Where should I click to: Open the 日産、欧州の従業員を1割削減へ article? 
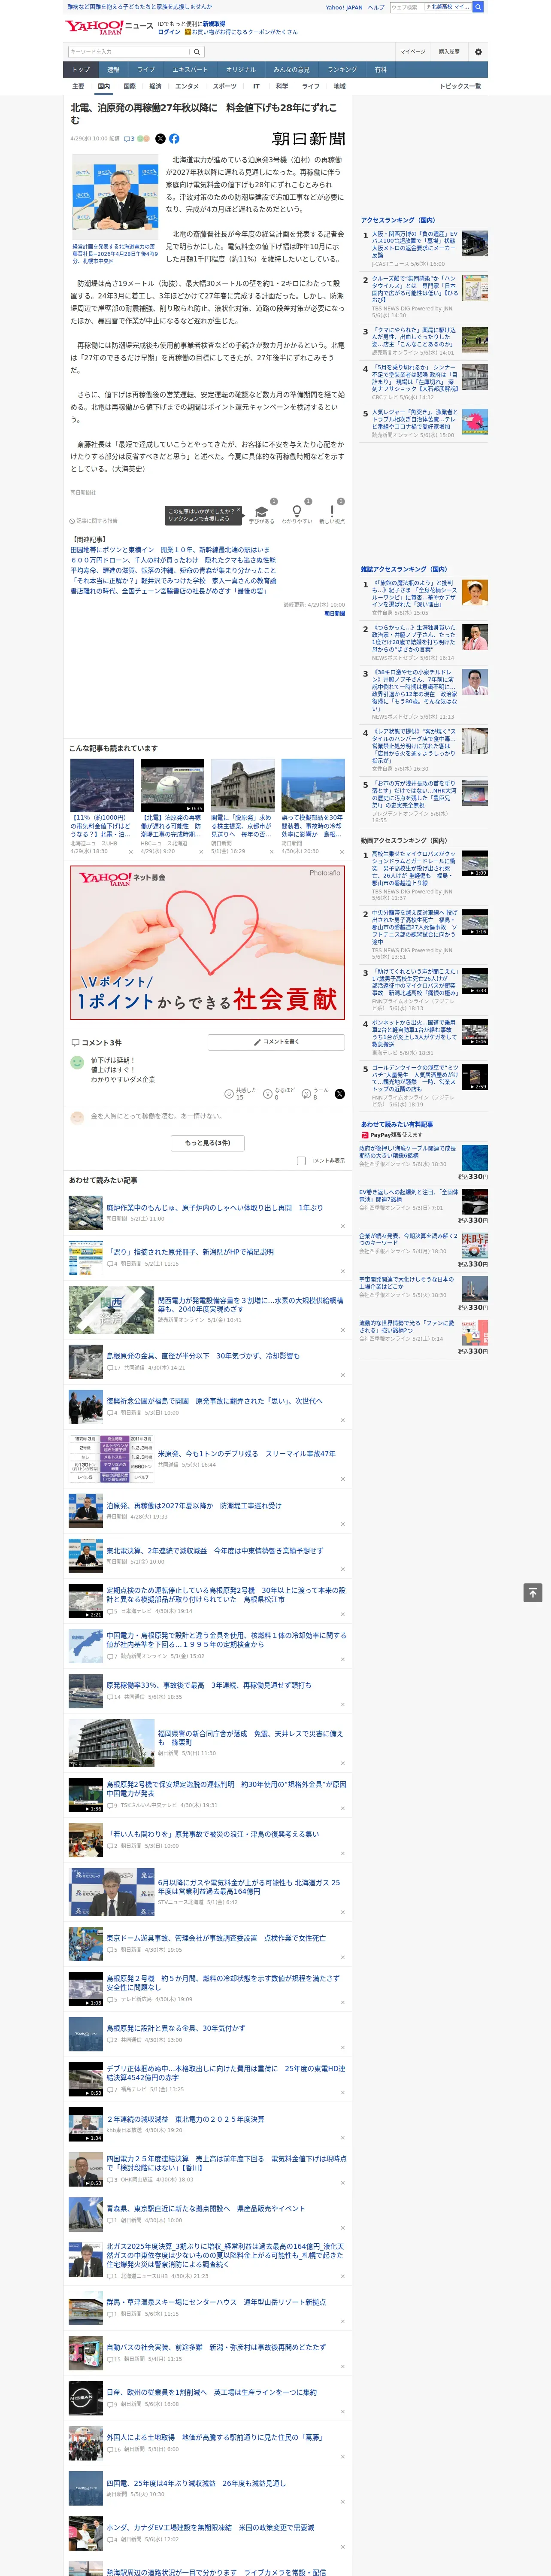coord(212,2392)
